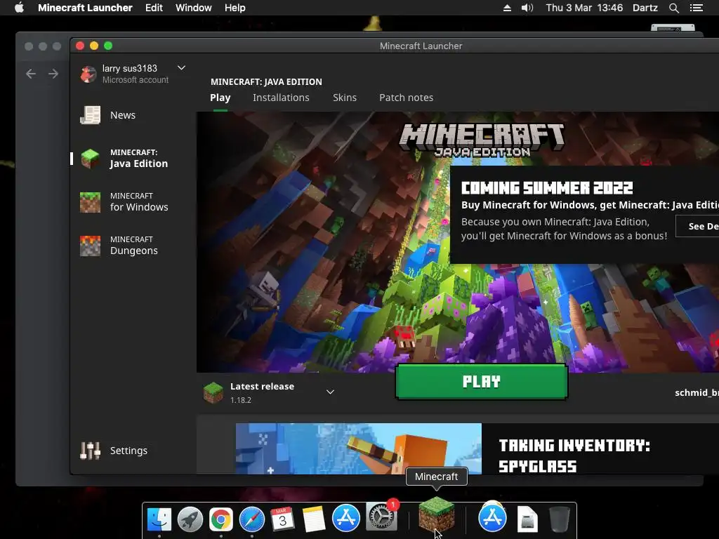Image resolution: width=719 pixels, height=539 pixels.
Task: Open the Spyglass news article thumbnail
Action: coord(359,448)
